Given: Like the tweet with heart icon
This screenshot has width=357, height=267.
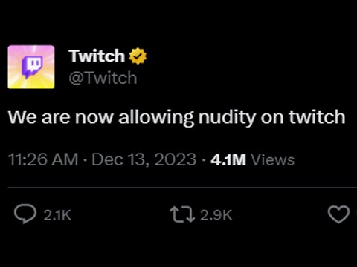Looking at the screenshot, I should tap(338, 214).
